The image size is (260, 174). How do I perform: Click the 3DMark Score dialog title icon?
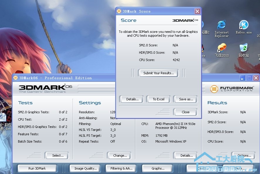(119, 11)
